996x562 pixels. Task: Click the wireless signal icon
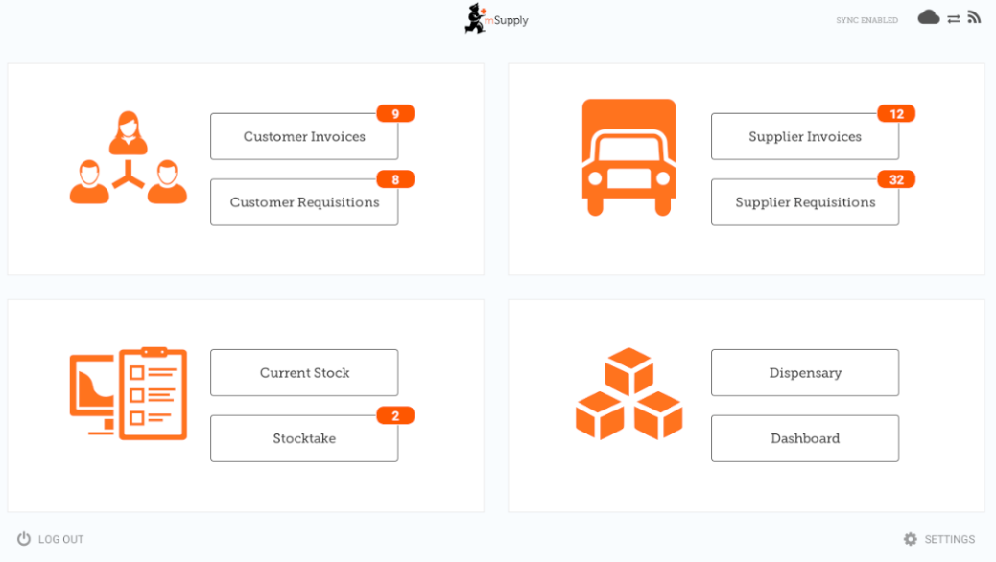coord(974,17)
